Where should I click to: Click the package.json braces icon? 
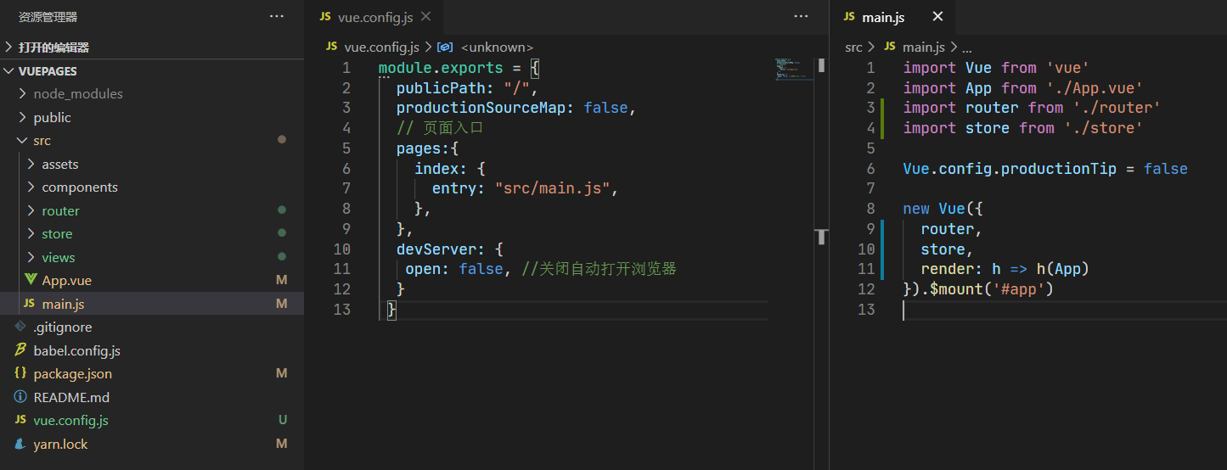click(x=20, y=373)
